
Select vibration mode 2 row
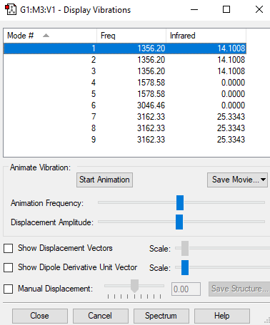pyautogui.click(x=125, y=60)
